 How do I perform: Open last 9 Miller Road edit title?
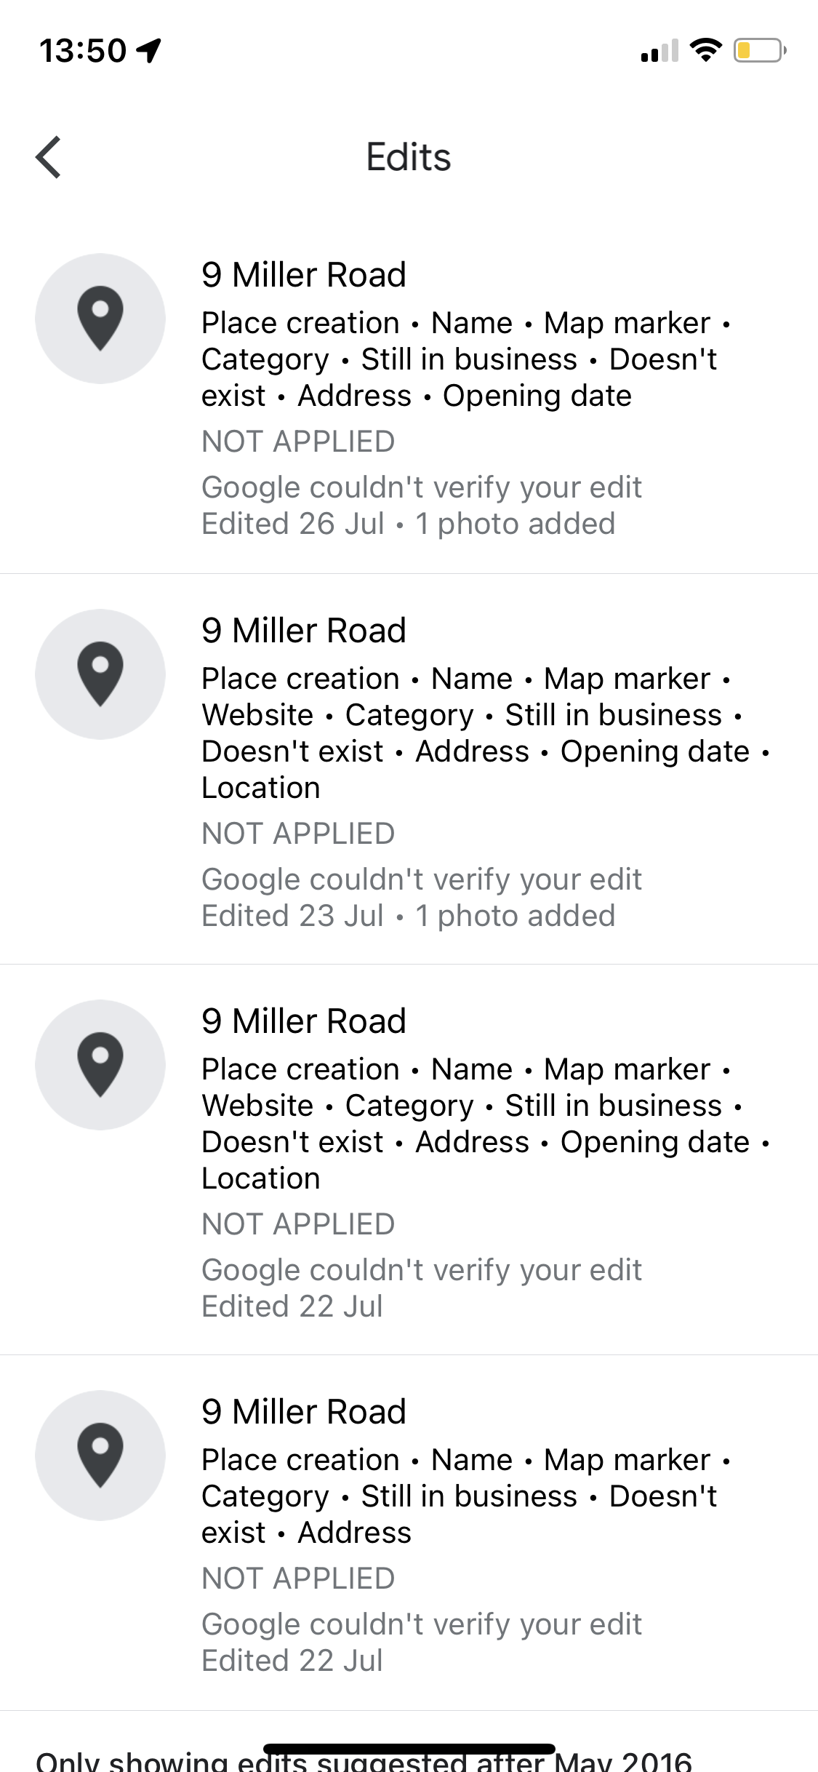304,1412
